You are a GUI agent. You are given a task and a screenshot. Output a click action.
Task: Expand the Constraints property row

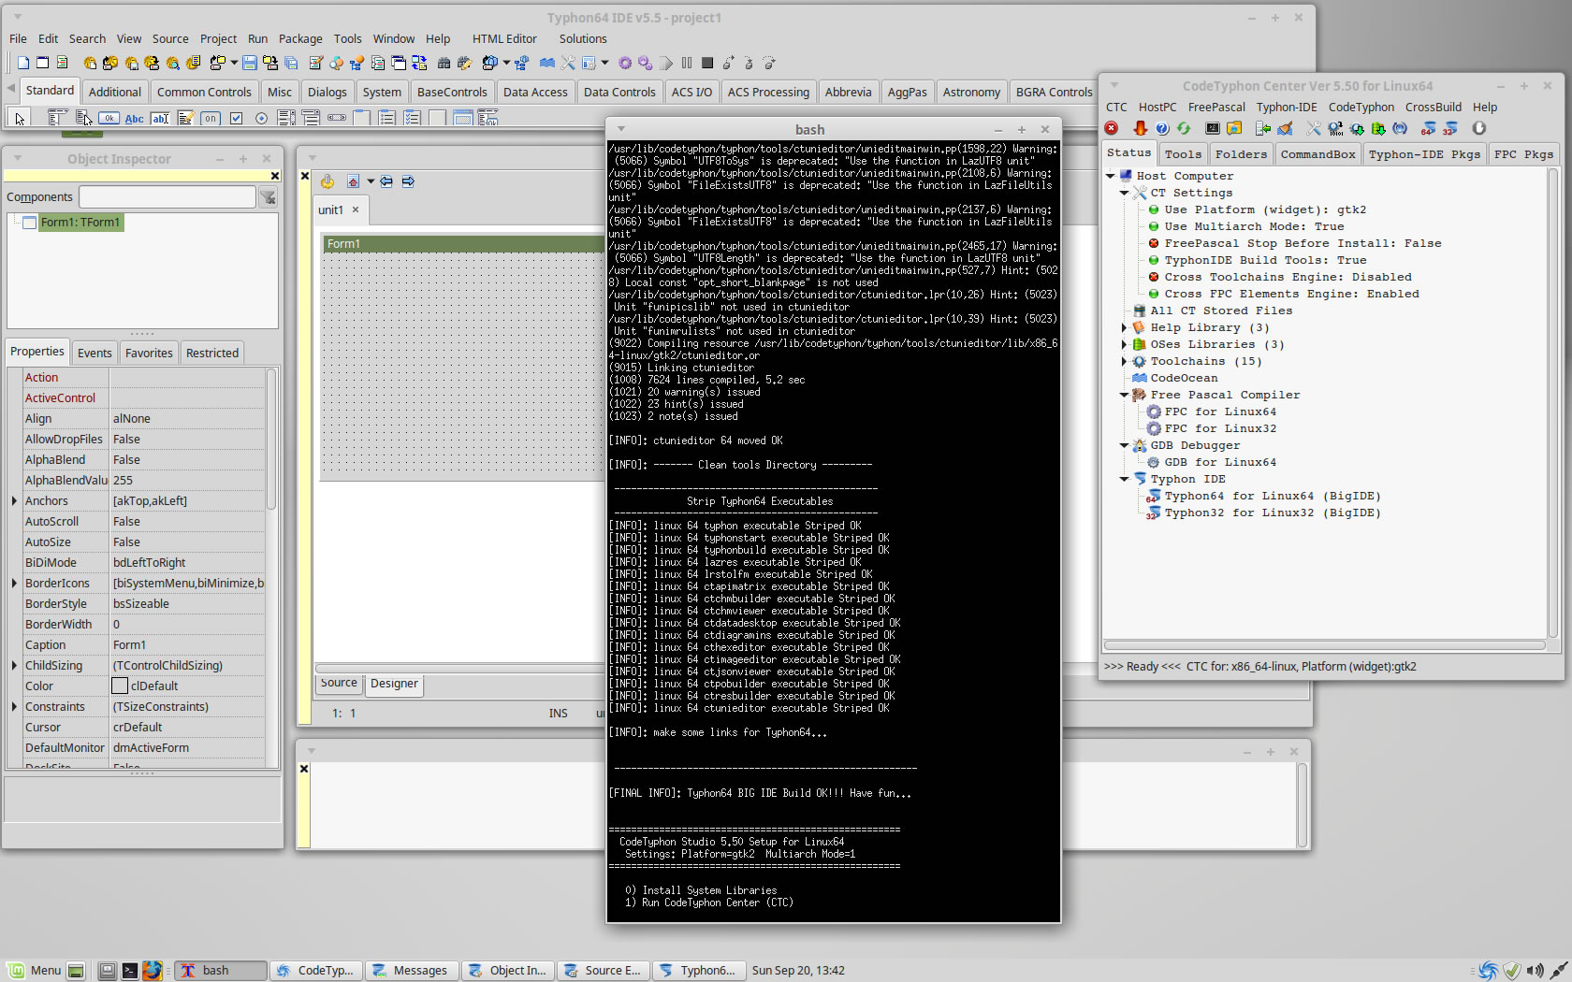point(14,707)
